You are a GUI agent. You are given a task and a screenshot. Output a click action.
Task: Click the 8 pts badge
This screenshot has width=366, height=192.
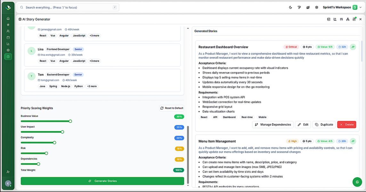tap(307, 47)
